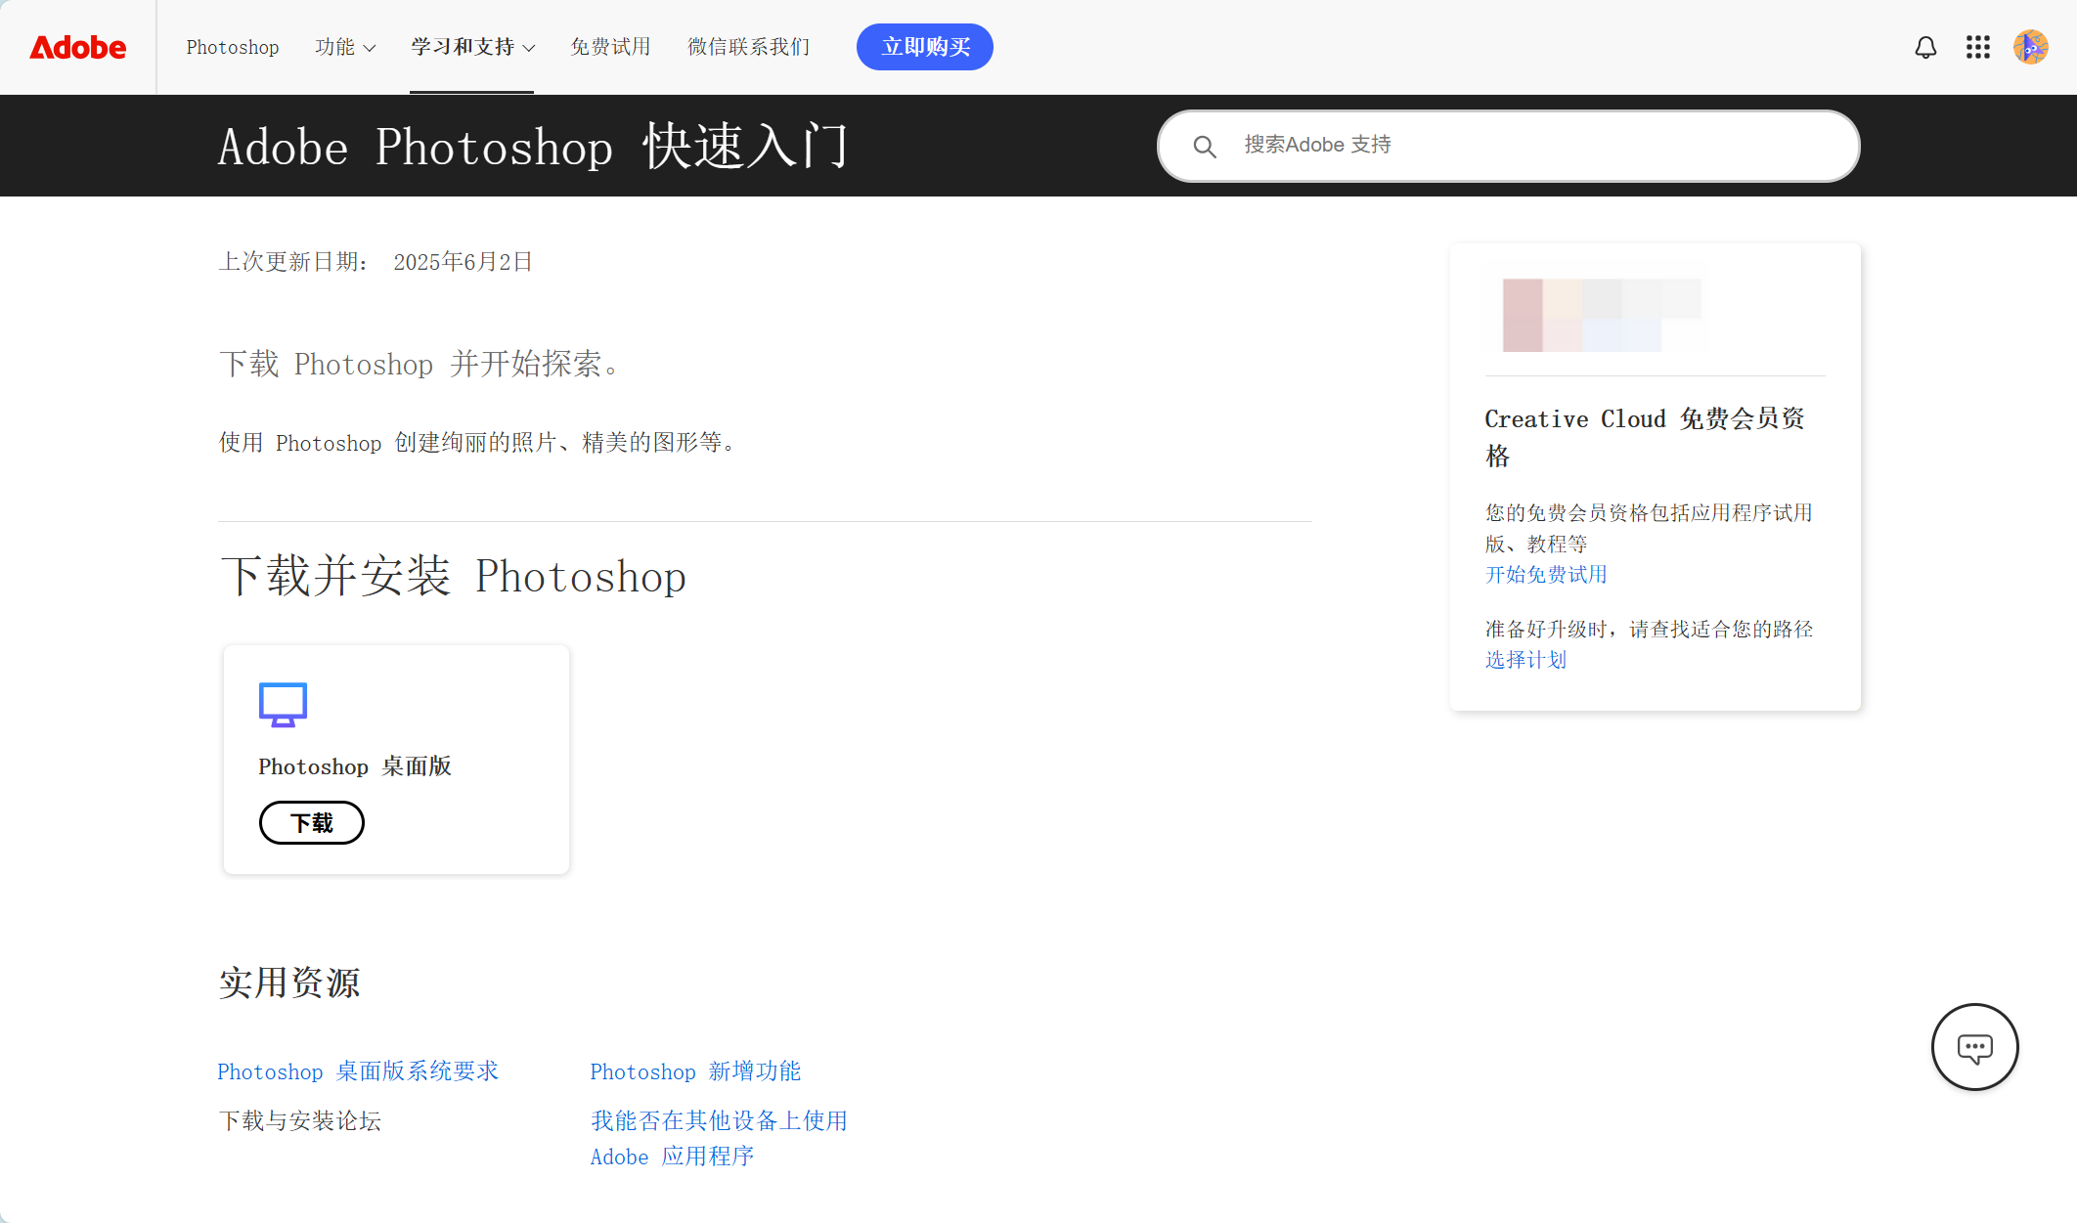The image size is (2077, 1223).
Task: Open Photoshop 新增功能 link
Action: coord(695,1071)
